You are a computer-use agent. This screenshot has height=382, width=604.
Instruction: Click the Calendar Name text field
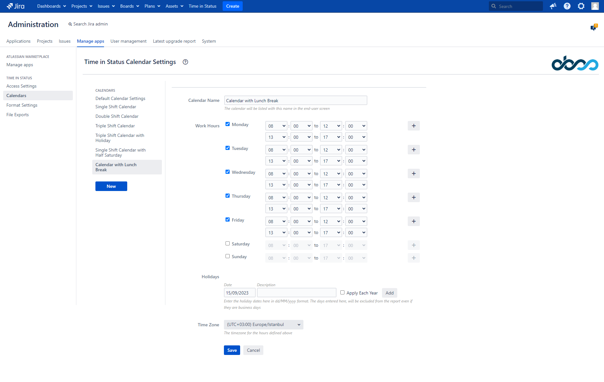coord(295,101)
